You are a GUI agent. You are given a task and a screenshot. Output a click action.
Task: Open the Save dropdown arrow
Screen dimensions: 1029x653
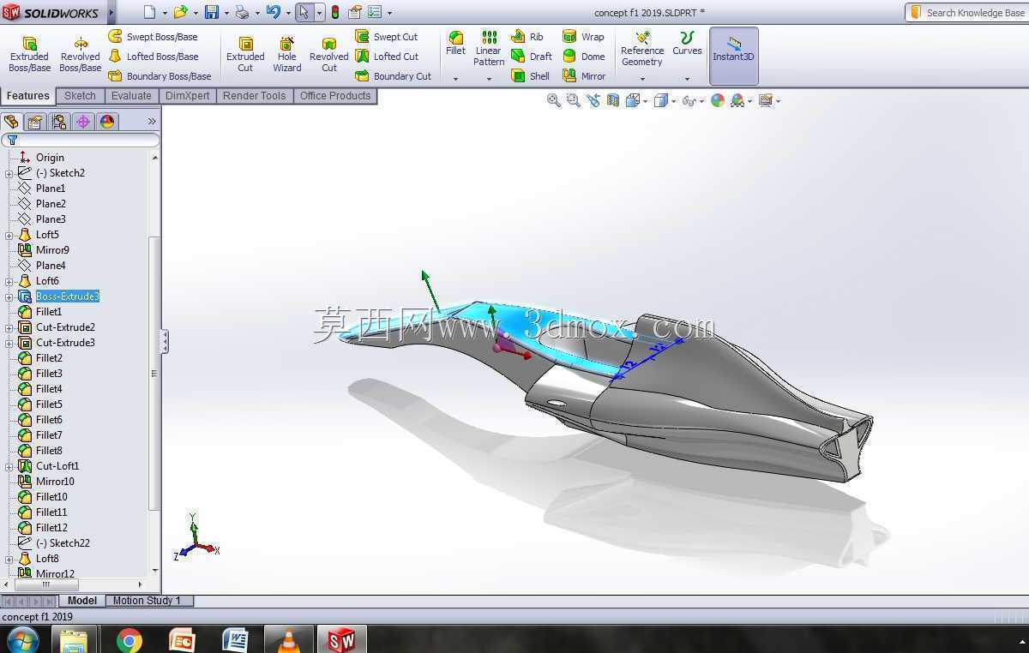coord(227,13)
